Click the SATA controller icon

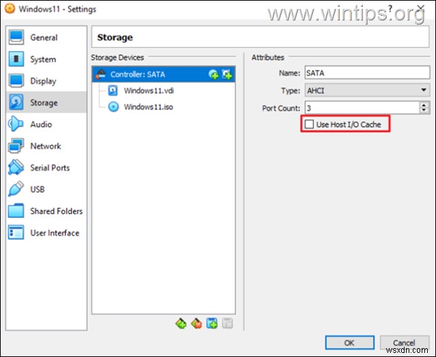100,75
